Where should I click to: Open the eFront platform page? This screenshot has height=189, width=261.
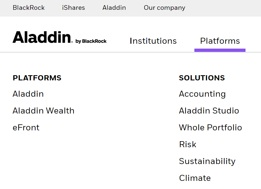[x=26, y=128]
